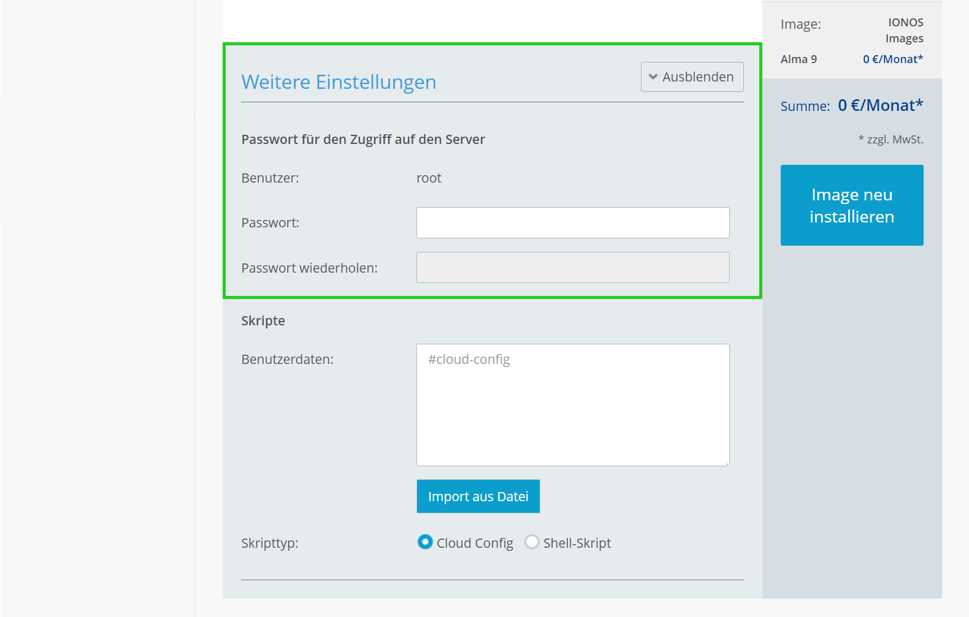Click the Benutzerdaten label
969x617 pixels.
288,360
